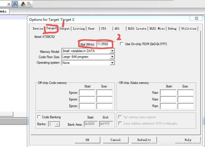Click the first Eprom Size field
This screenshot has width=205, height=147.
(104, 93)
